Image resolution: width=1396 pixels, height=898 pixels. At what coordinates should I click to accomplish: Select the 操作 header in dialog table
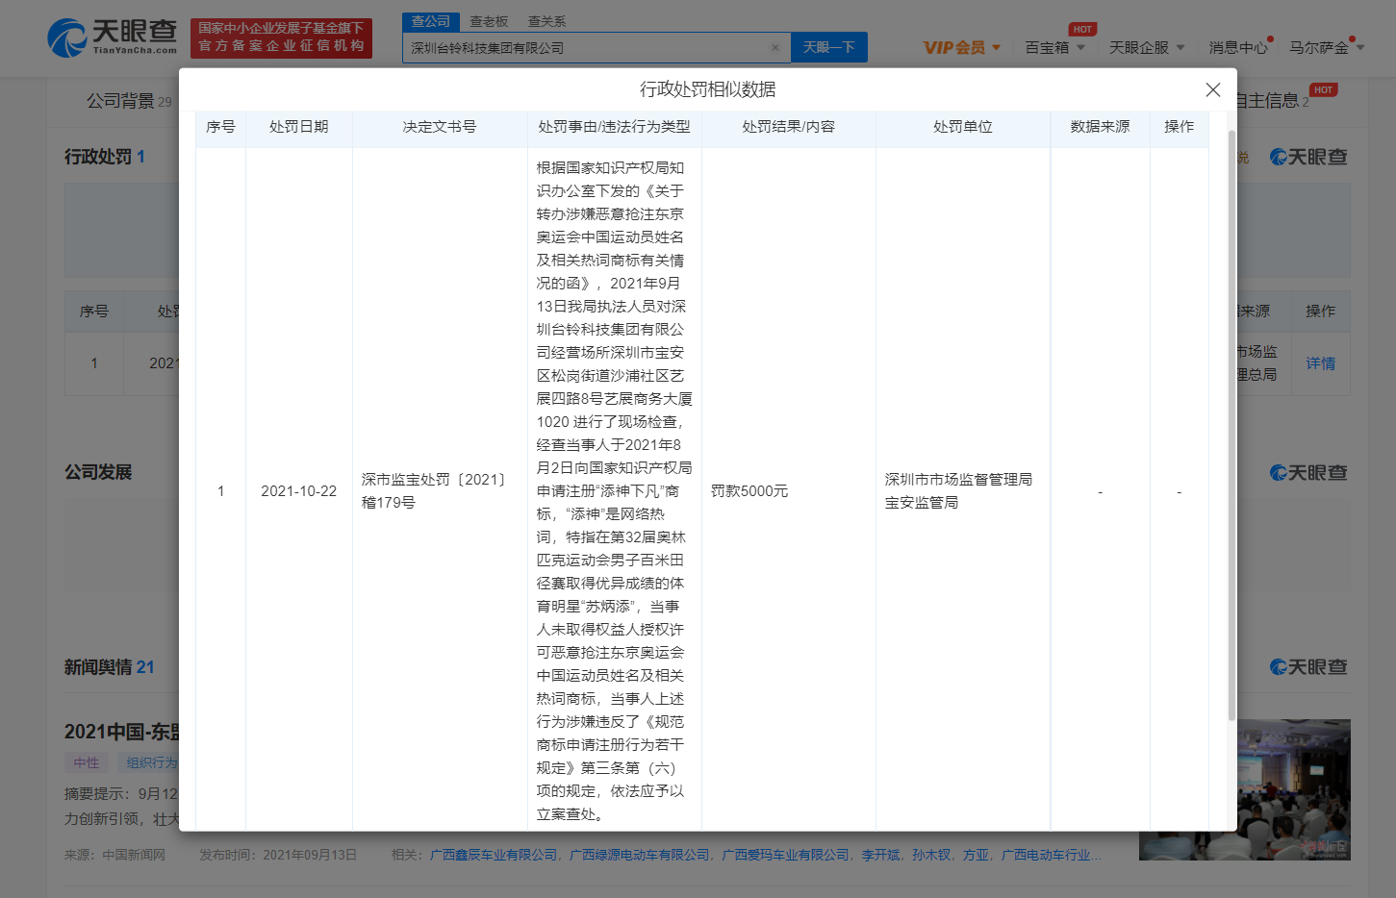[1179, 127]
